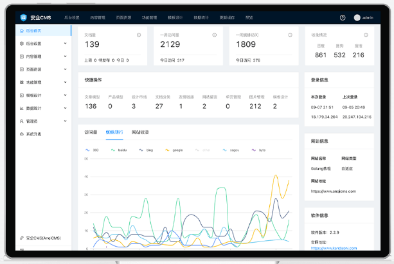Click the 系统升级 sidebar label
Viewport: 394px width, 264px height.
pos(33,134)
